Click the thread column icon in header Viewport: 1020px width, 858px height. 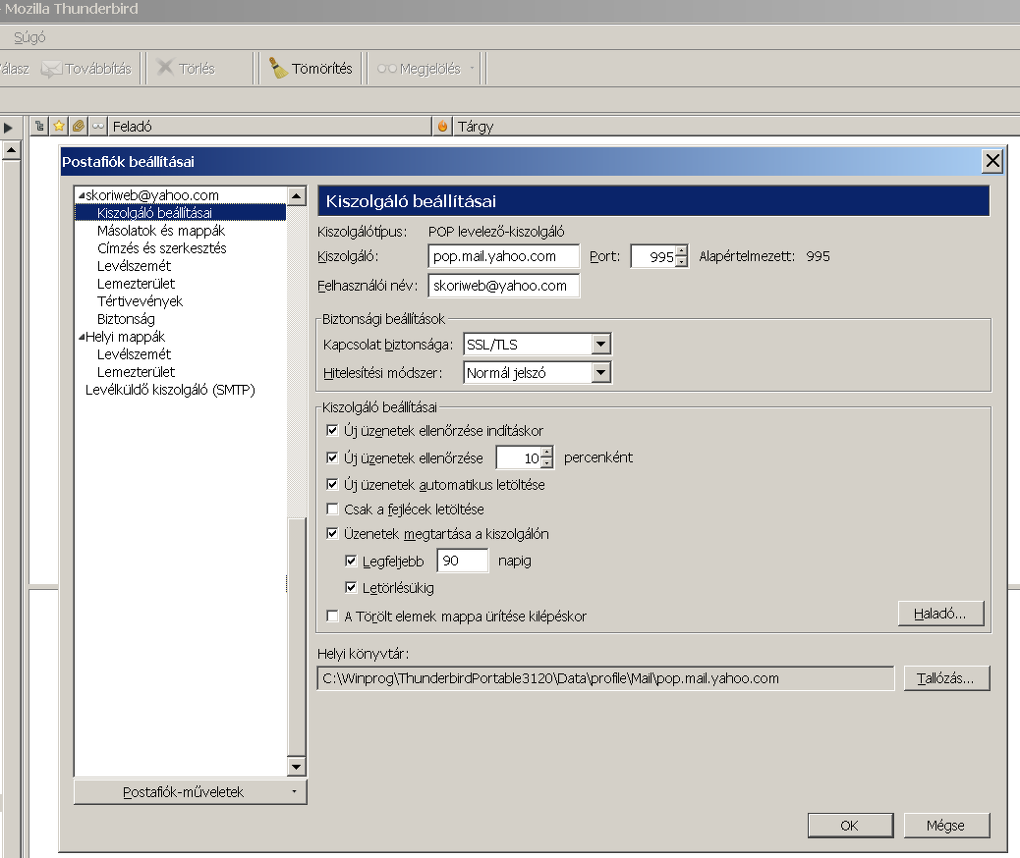coord(39,126)
